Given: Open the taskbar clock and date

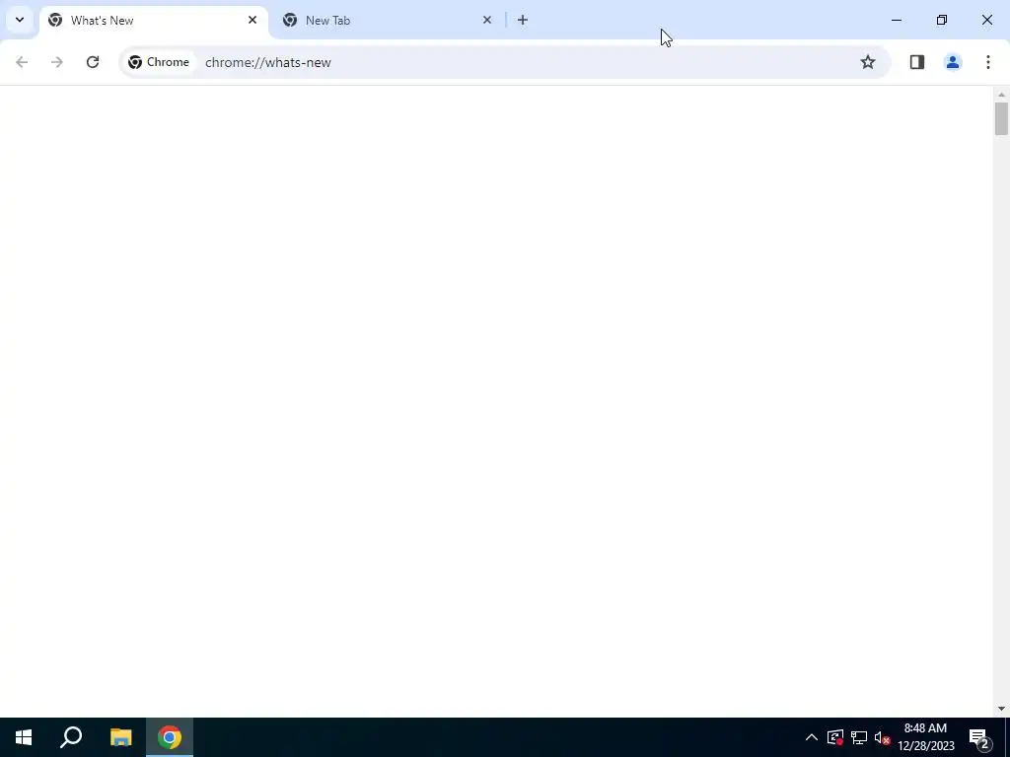Looking at the screenshot, I should click(x=925, y=737).
